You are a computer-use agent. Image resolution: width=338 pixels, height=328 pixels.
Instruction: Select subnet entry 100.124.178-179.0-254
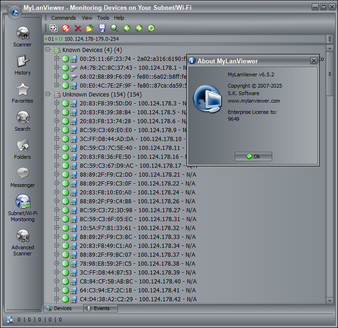(92, 39)
